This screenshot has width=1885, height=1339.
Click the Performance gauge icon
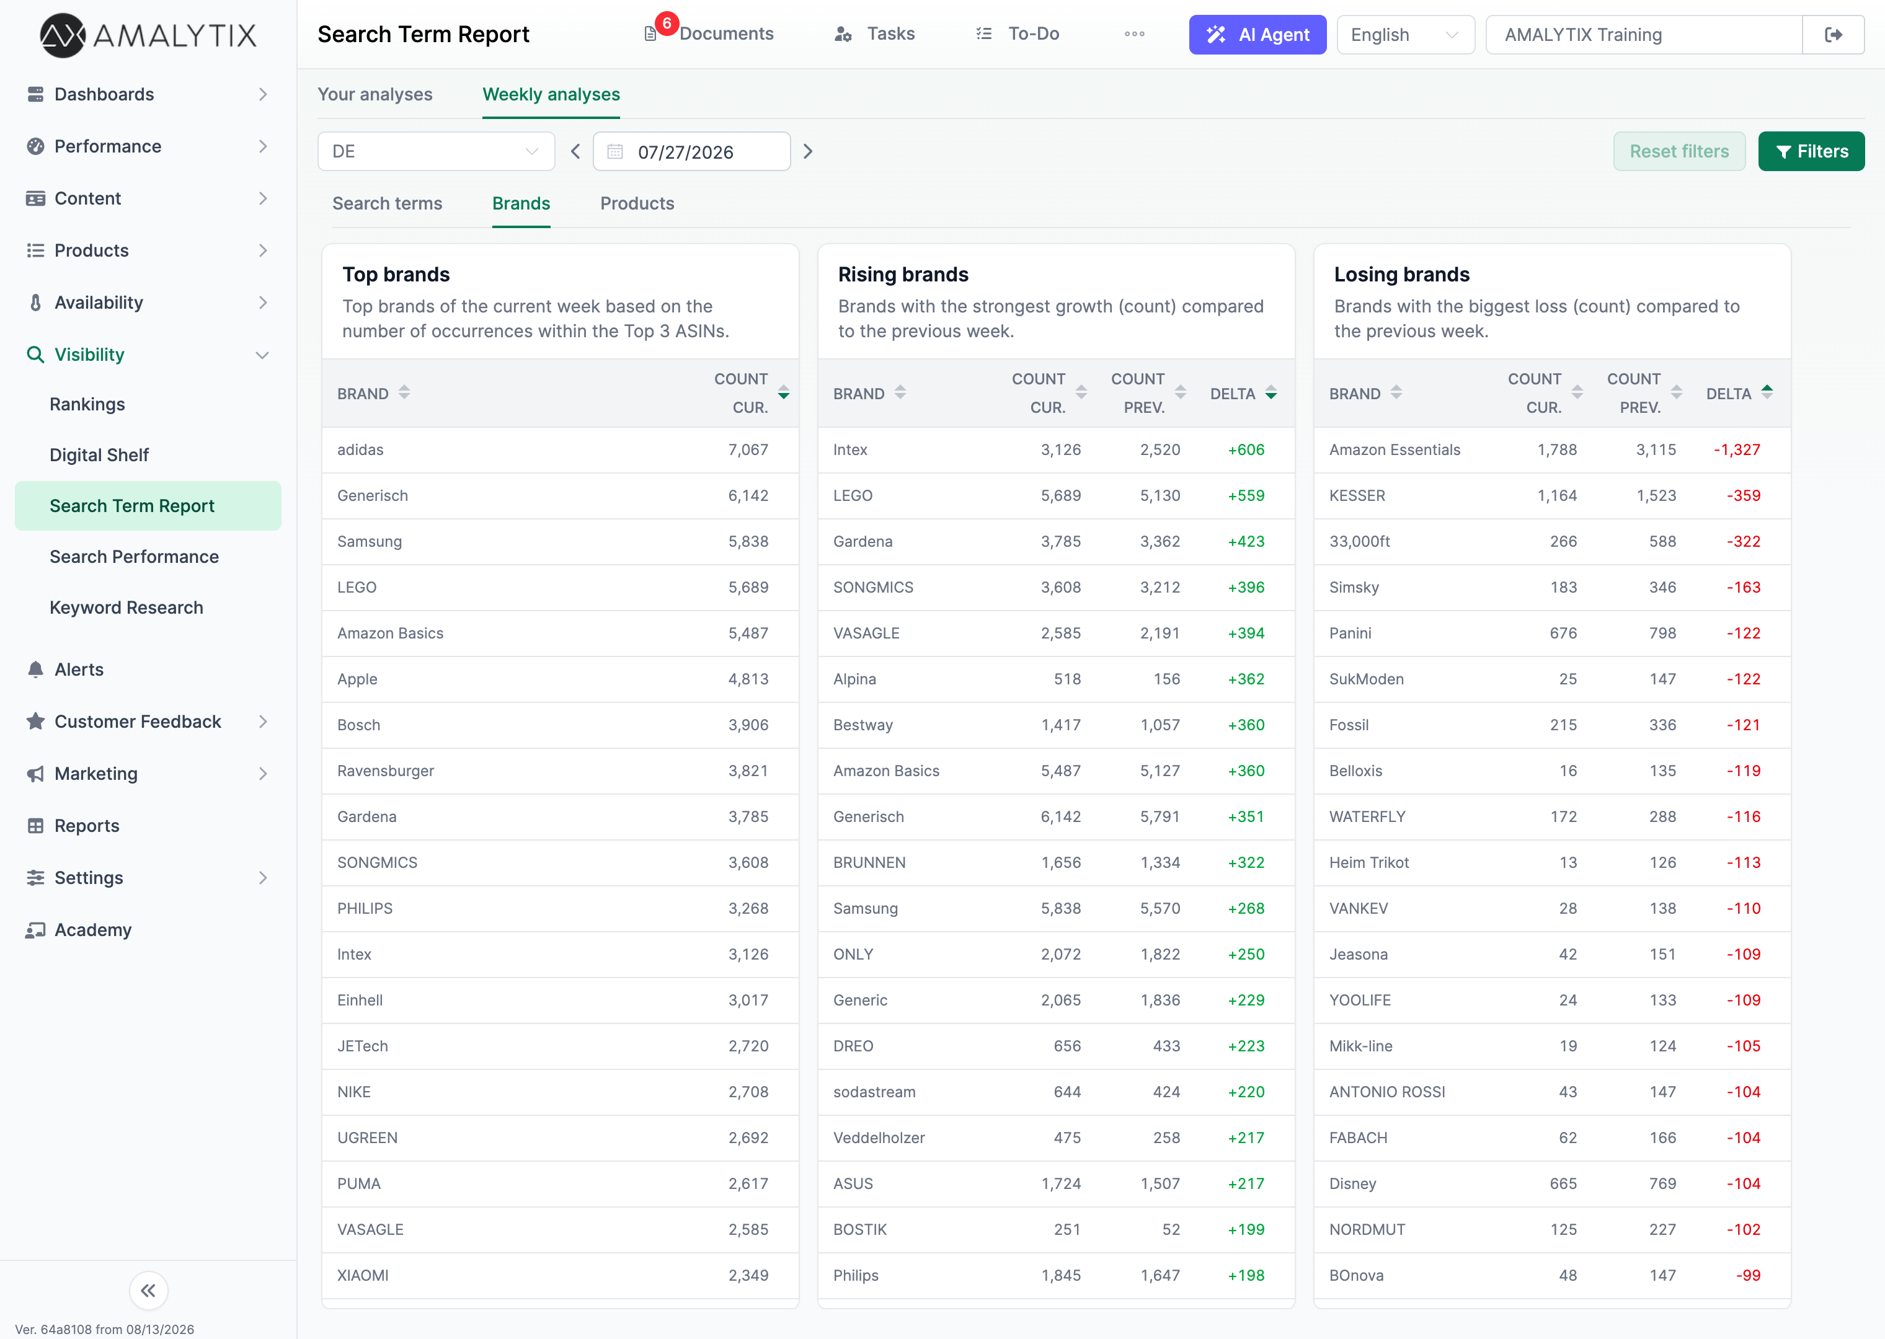pyautogui.click(x=35, y=146)
